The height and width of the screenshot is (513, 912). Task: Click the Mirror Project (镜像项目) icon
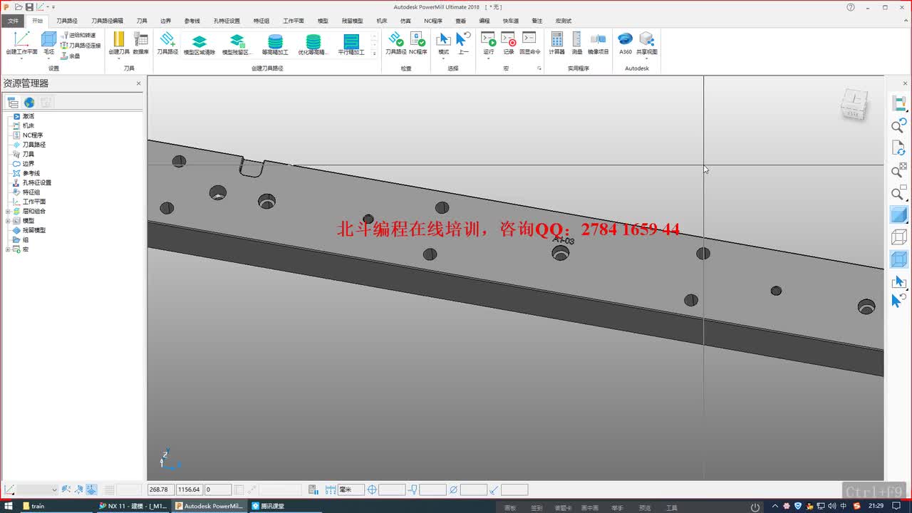598,39
